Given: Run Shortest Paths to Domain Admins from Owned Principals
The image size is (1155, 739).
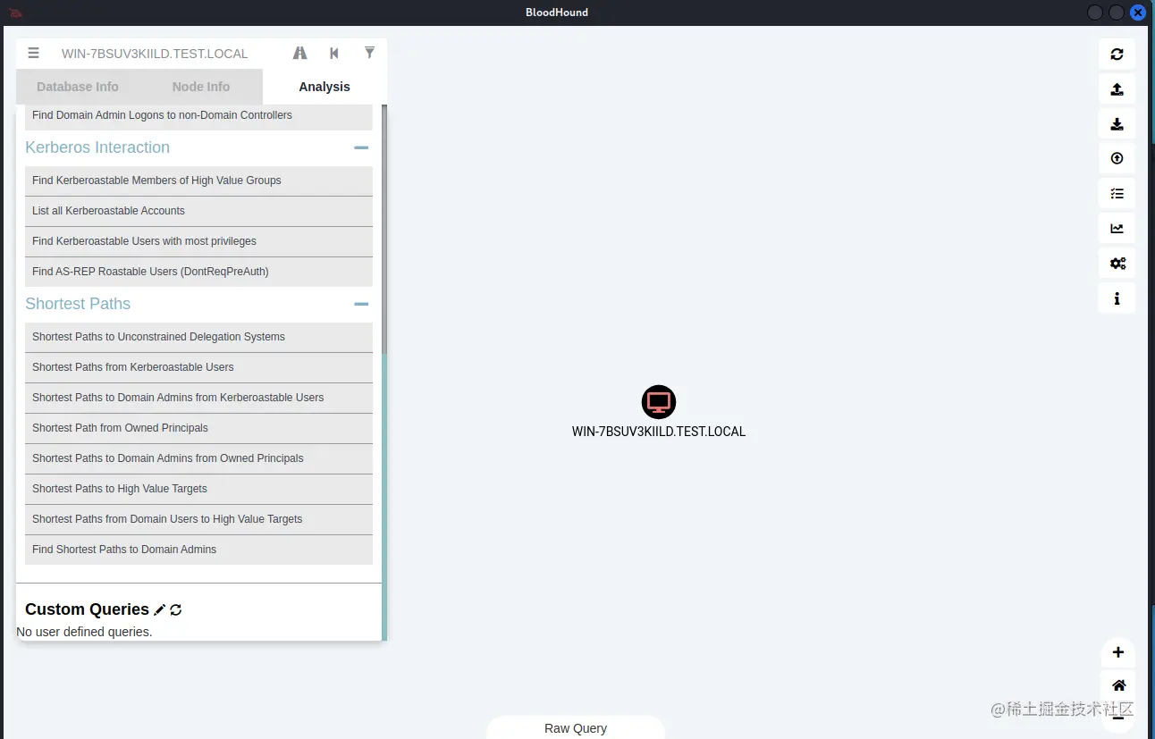Looking at the screenshot, I should [x=198, y=458].
